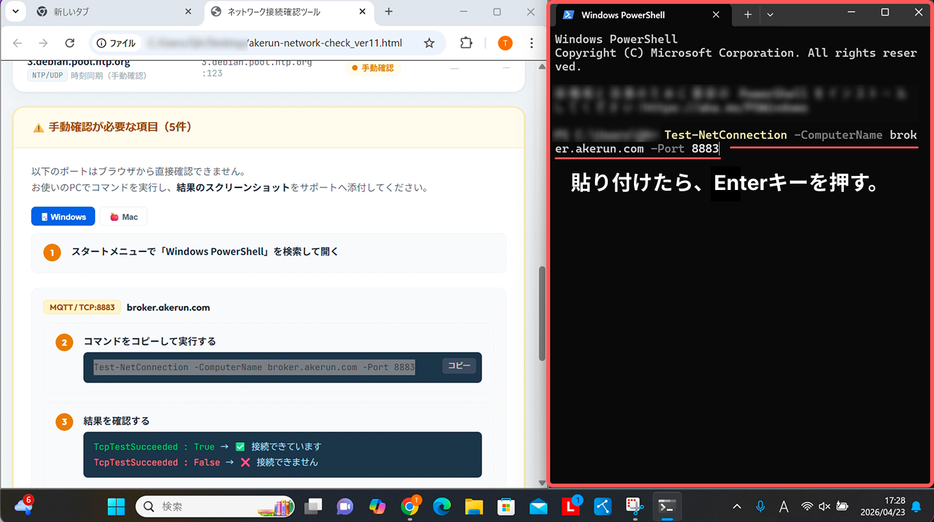
Task: Select the Windows PowerShell terminal tab
Action: (x=643, y=15)
